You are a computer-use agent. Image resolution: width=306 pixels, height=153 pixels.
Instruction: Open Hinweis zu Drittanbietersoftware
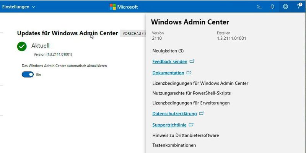(186, 135)
